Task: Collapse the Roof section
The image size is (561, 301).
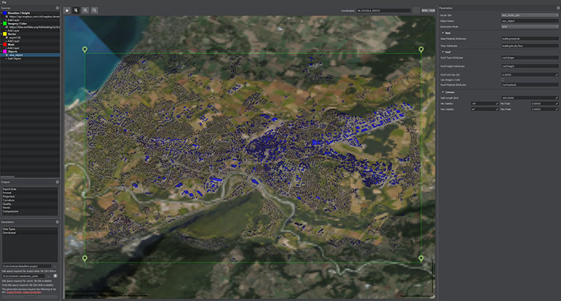Action: pyautogui.click(x=442, y=51)
